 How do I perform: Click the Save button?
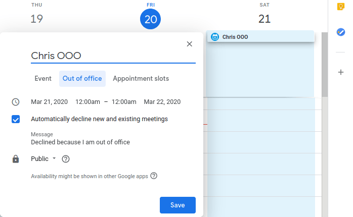tap(178, 205)
